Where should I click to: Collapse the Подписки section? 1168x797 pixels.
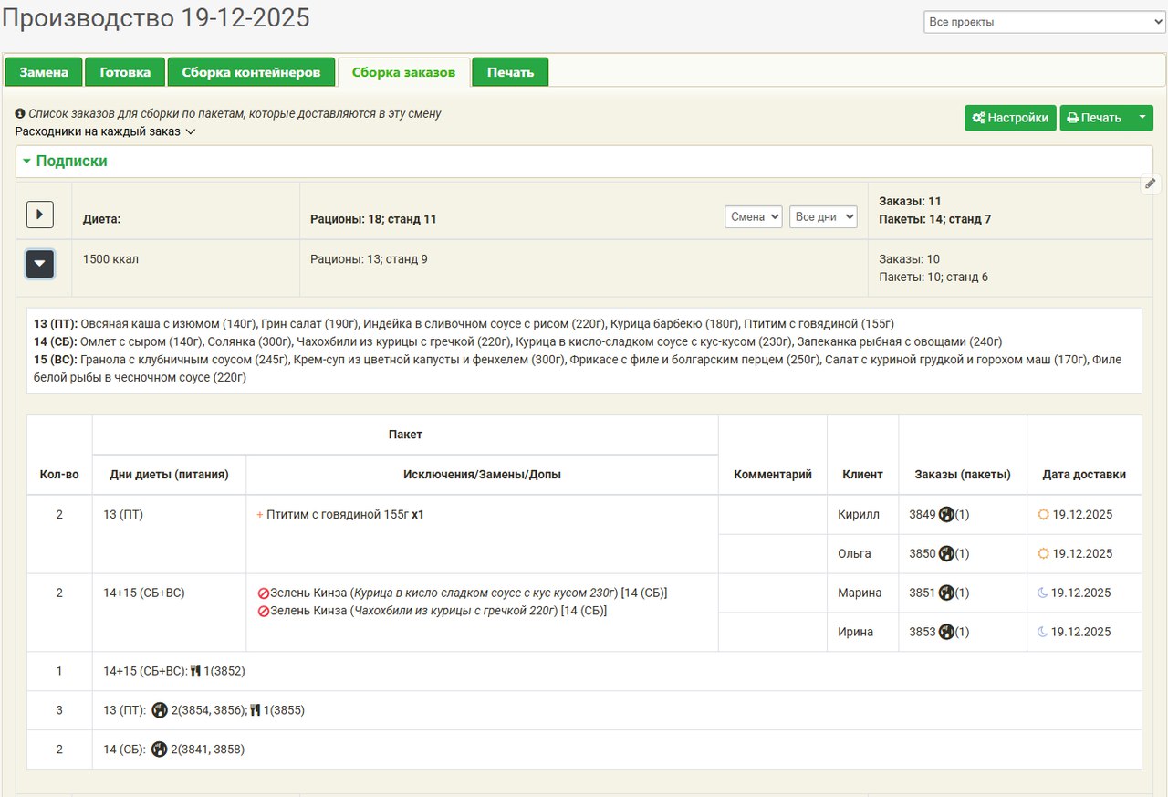(27, 162)
